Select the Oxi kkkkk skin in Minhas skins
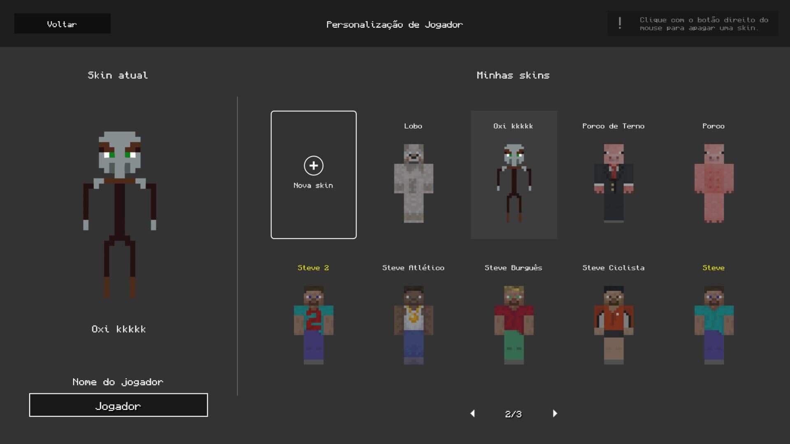Viewport: 790px width, 444px height. coord(513,174)
